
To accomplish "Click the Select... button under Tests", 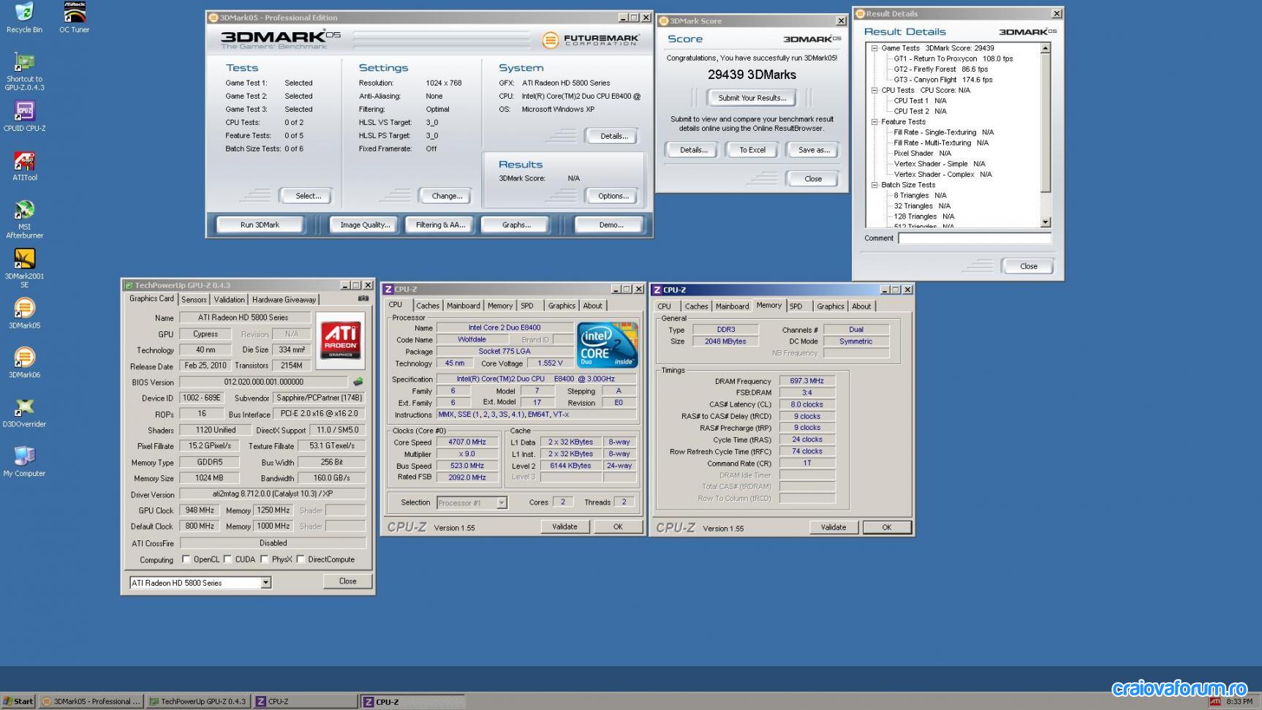I will [308, 196].
